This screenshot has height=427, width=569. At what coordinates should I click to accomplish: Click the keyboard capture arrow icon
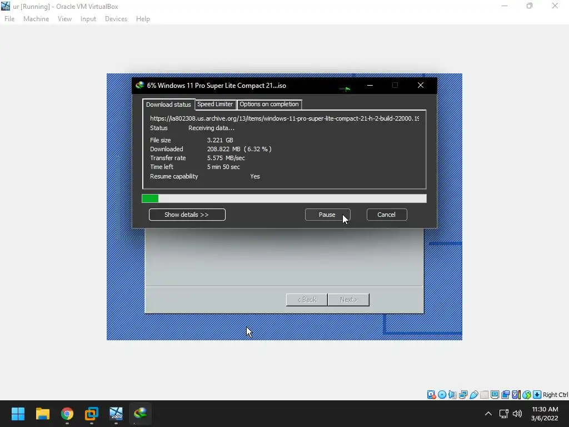click(x=537, y=395)
